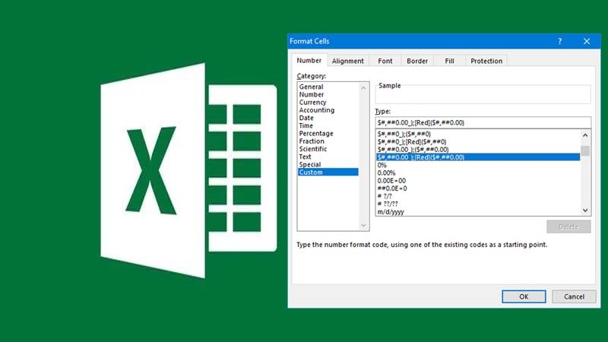This screenshot has width=608, height=342.
Task: Click the format list scroll up arrow
Action: tap(585, 135)
